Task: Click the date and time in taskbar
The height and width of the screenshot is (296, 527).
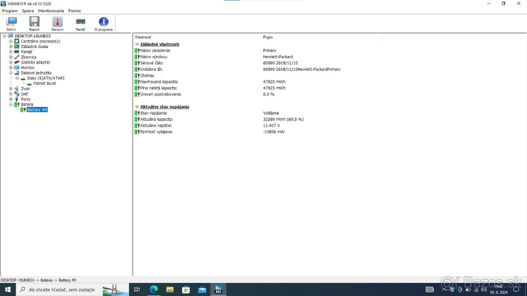Action: click(498, 289)
